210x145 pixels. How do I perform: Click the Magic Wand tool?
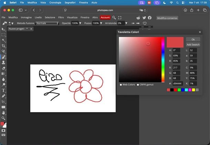click(3, 40)
